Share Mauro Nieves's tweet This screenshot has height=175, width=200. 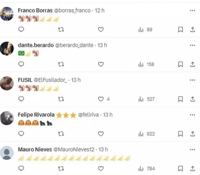pyautogui.click(x=193, y=168)
